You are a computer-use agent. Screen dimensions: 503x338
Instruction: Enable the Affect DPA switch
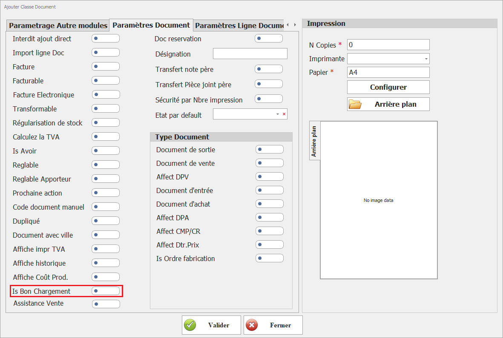click(270, 218)
